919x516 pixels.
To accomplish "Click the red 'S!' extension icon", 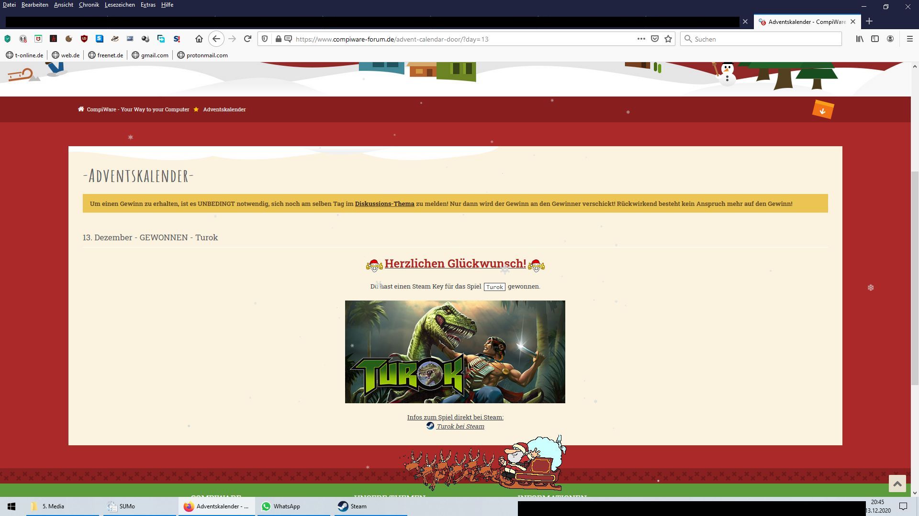I will pyautogui.click(x=177, y=39).
